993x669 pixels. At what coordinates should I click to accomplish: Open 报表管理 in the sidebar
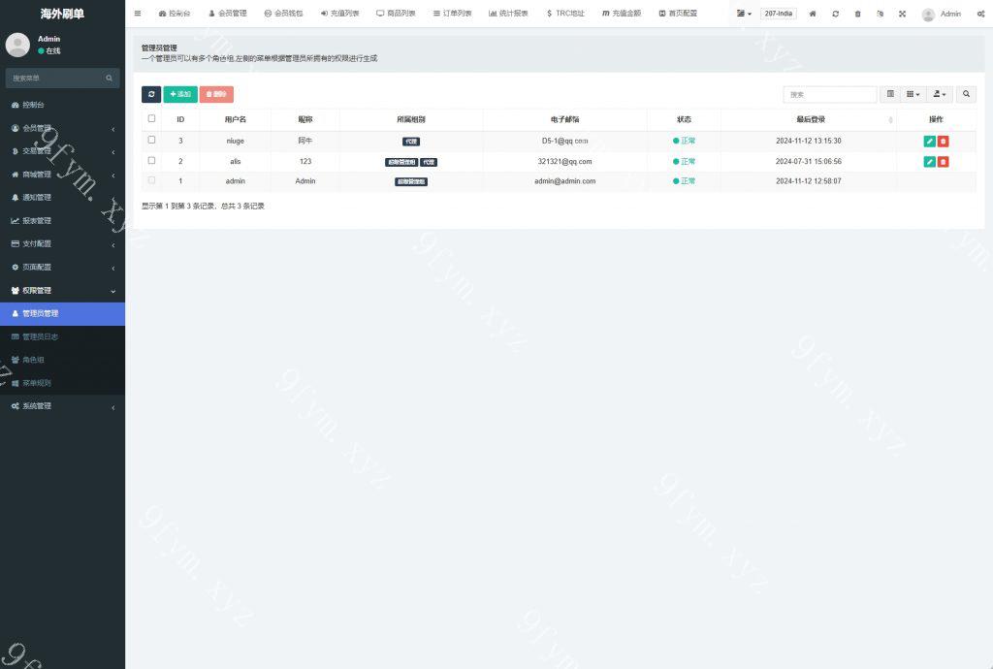coord(62,221)
